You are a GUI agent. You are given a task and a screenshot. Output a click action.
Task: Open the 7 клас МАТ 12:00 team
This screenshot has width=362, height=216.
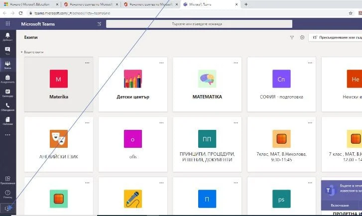(342, 144)
